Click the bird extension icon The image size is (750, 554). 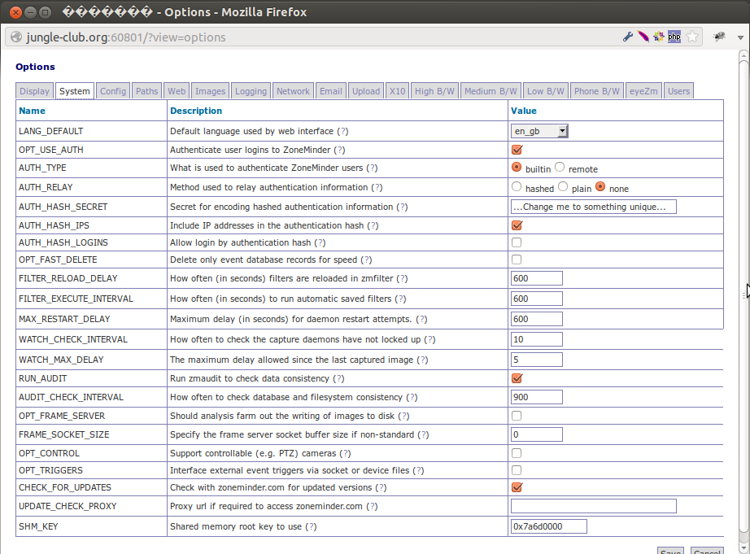719,37
